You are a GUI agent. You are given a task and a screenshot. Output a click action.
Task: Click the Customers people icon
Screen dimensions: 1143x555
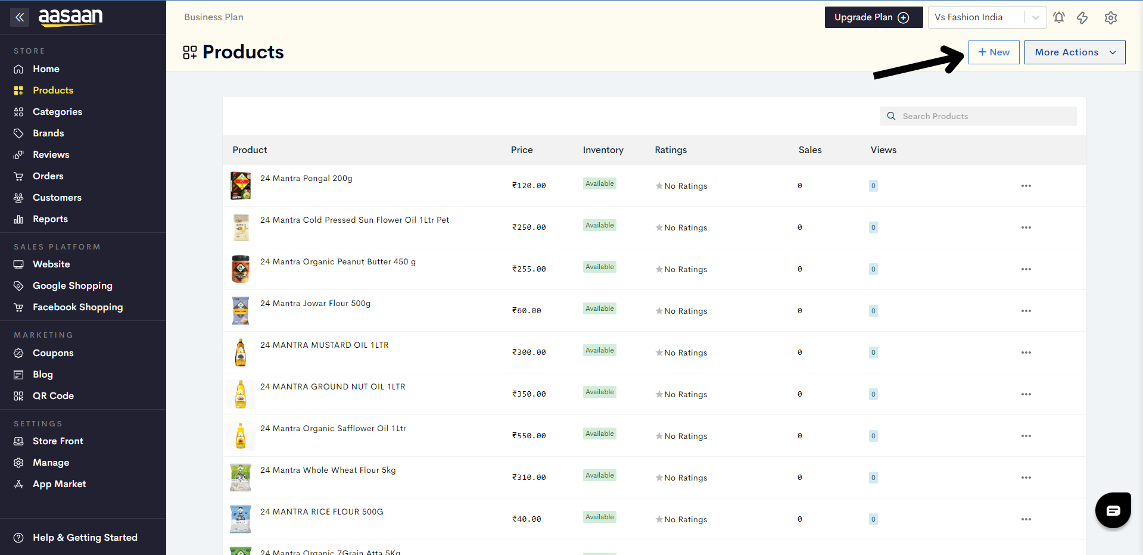pos(18,198)
